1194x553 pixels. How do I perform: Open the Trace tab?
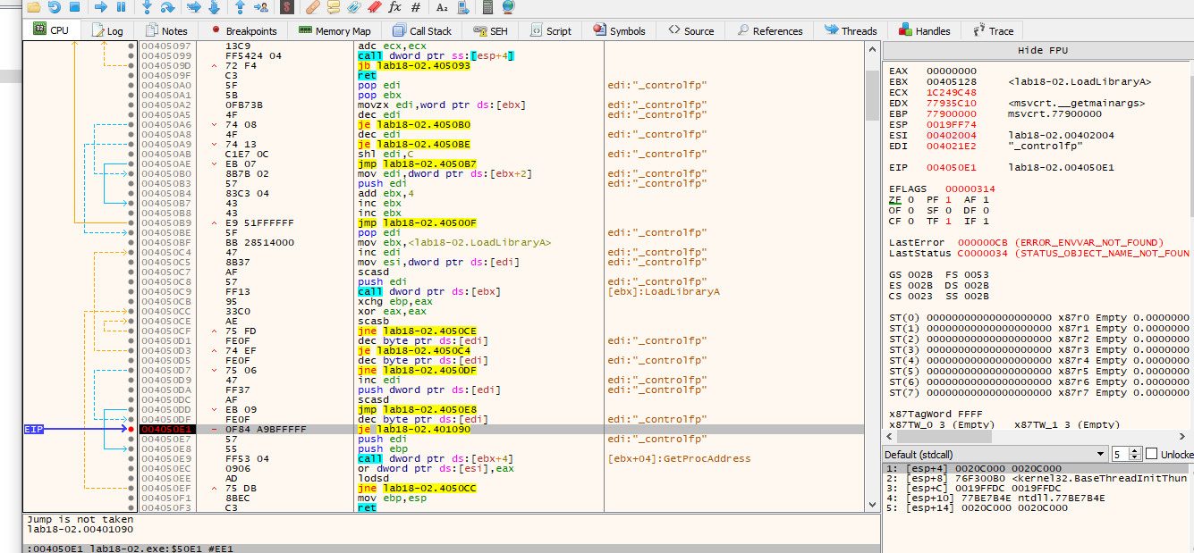point(992,30)
